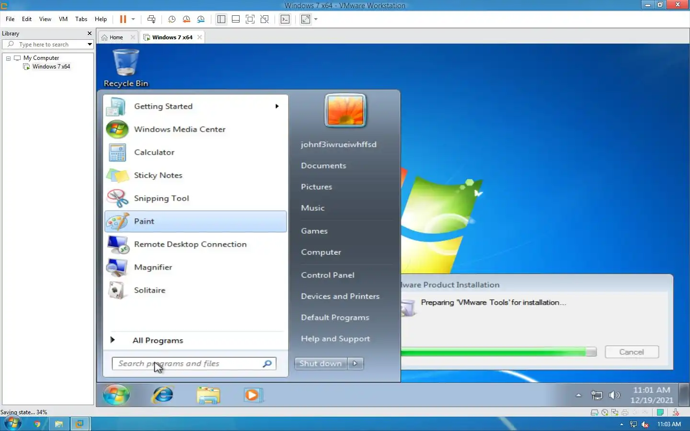
Task: Open the power options dropdown arrow beside pause
Action: tap(133, 19)
